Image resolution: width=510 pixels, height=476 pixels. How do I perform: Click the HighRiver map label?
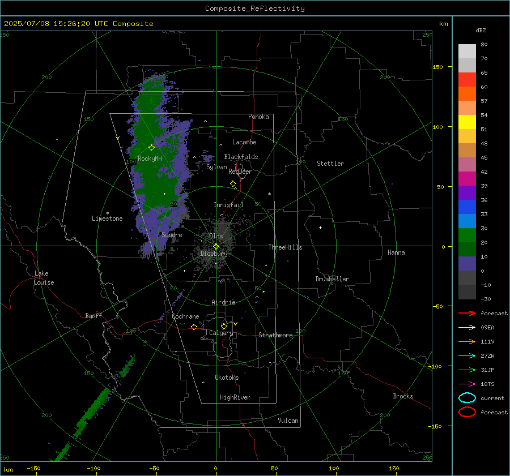(235, 397)
